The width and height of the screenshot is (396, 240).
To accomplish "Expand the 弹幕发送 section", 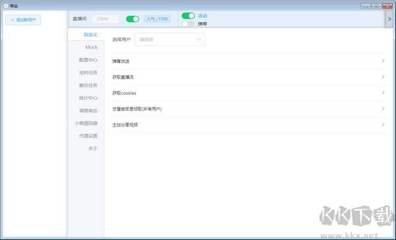I will point(249,61).
